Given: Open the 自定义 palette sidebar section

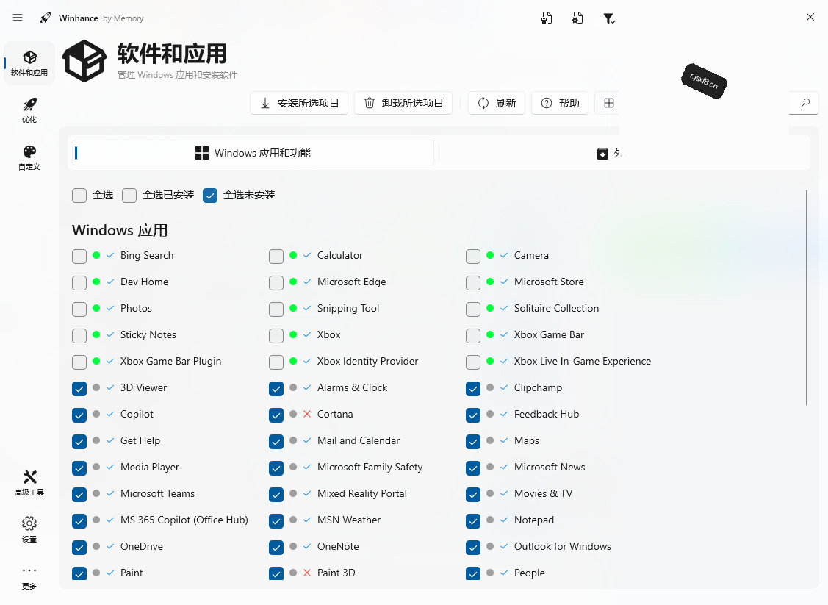Looking at the screenshot, I should coord(29,157).
